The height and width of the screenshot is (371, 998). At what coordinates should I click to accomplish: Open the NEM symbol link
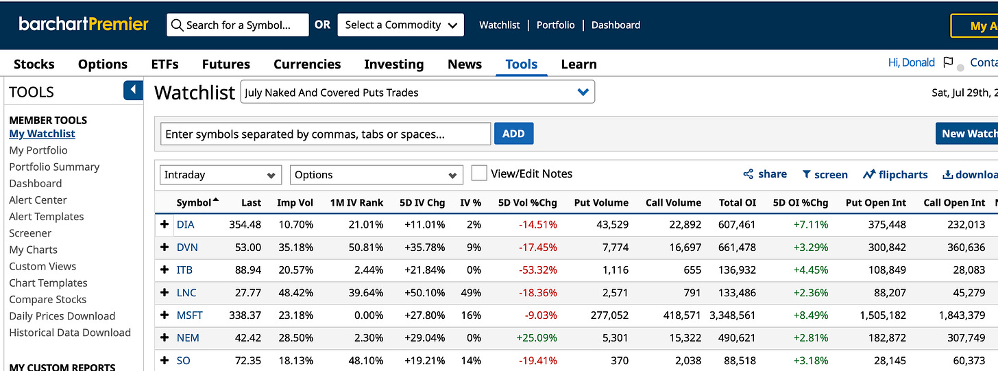pyautogui.click(x=188, y=338)
